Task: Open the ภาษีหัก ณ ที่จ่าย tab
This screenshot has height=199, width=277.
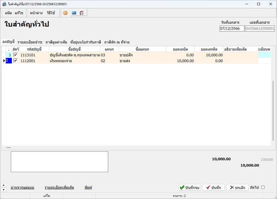Action: (117, 42)
